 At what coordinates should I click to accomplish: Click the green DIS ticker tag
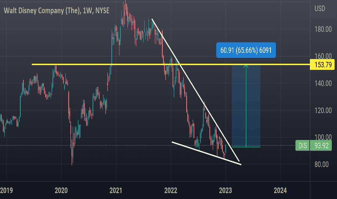(302, 146)
